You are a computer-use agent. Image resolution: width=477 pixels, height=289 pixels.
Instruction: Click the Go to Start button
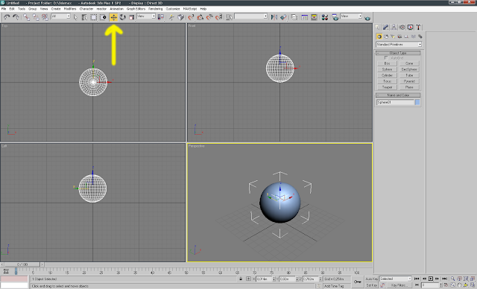(417, 279)
